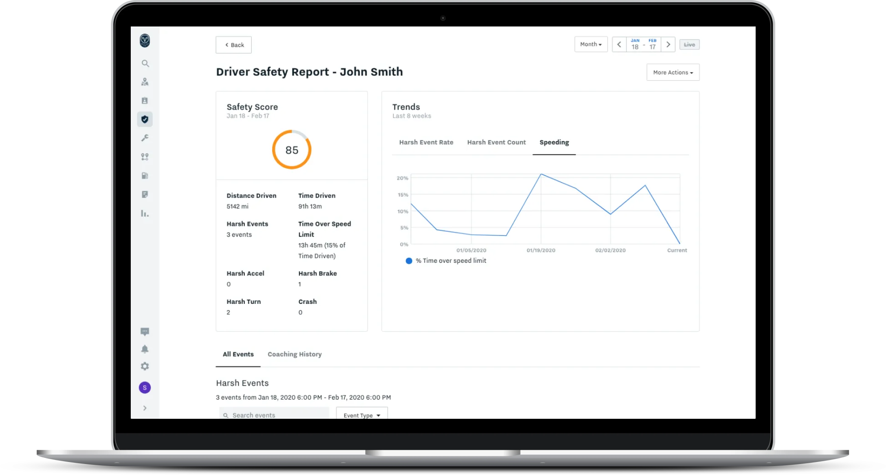Image resolution: width=886 pixels, height=475 pixels.
Task: Click the Back button
Action: [233, 44]
